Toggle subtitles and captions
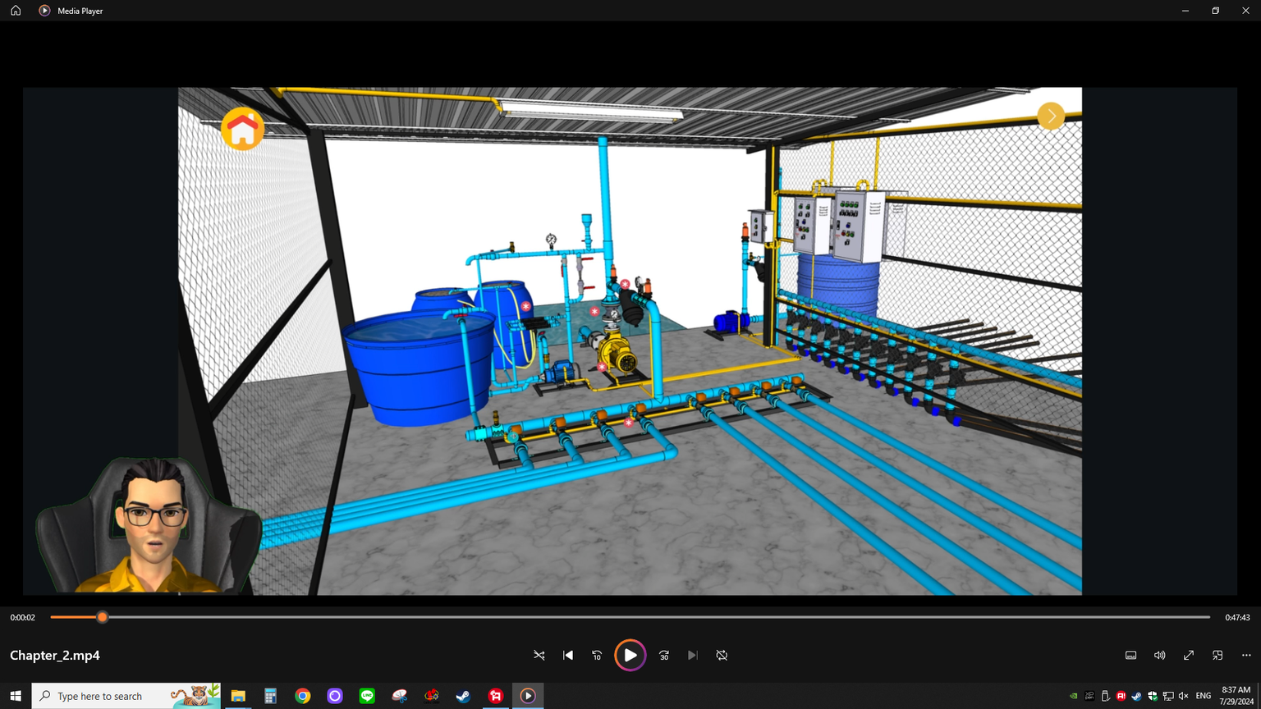Screen dimensions: 1261x709 tap(1130, 655)
